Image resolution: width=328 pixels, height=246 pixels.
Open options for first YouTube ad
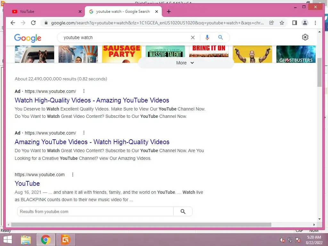pyautogui.click(x=84, y=91)
